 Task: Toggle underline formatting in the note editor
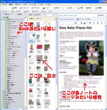point(98,23)
